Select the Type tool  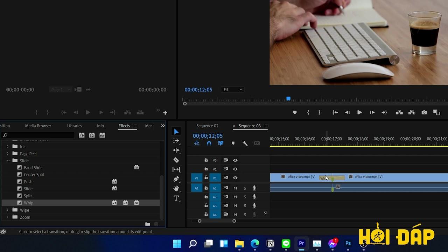coord(176,198)
